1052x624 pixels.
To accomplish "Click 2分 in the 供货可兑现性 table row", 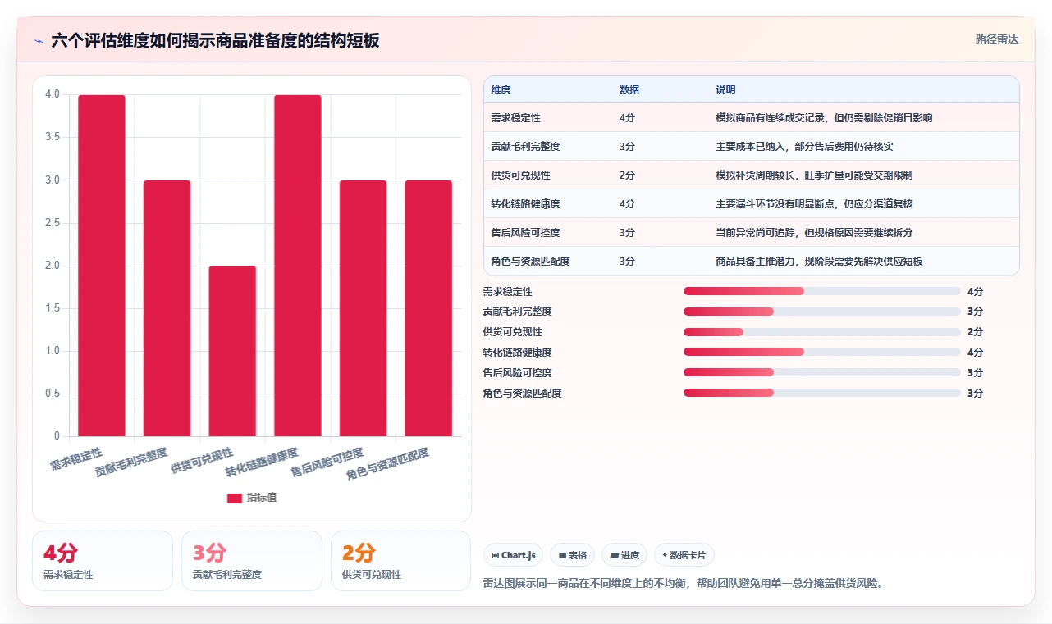I will (x=627, y=175).
